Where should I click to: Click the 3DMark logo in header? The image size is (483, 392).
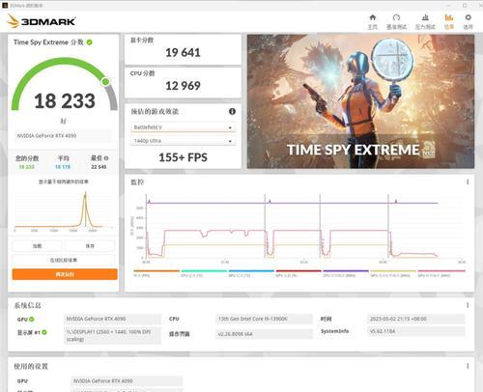(x=42, y=21)
